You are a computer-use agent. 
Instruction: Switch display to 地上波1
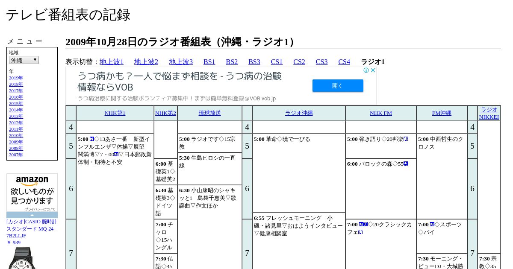pyautogui.click(x=112, y=62)
